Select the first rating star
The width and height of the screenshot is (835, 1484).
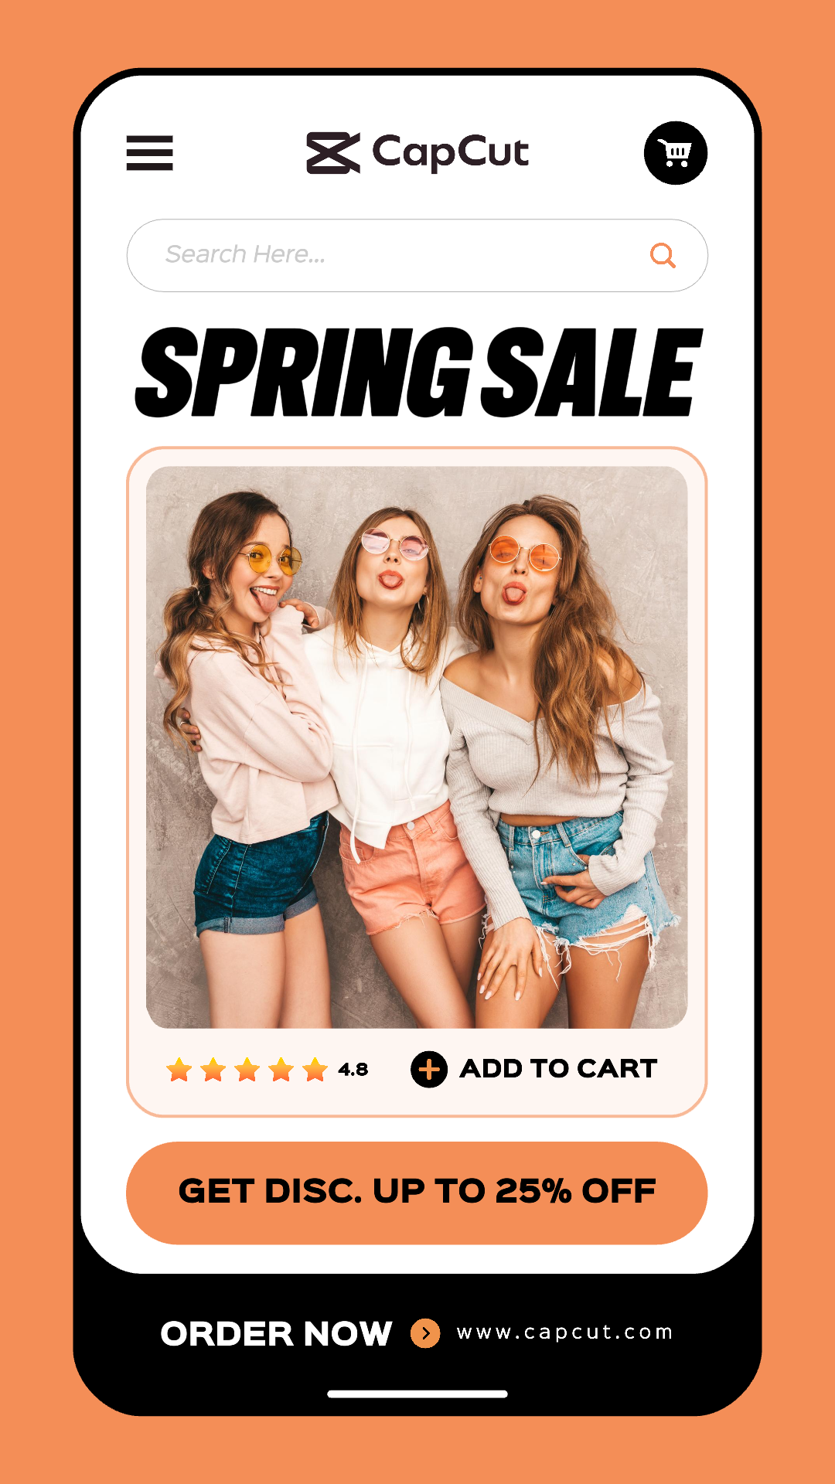179,1070
